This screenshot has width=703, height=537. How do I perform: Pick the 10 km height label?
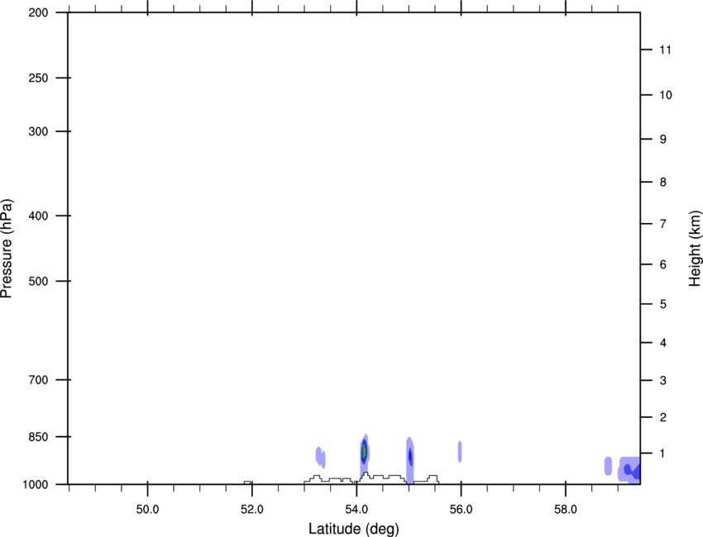click(665, 95)
